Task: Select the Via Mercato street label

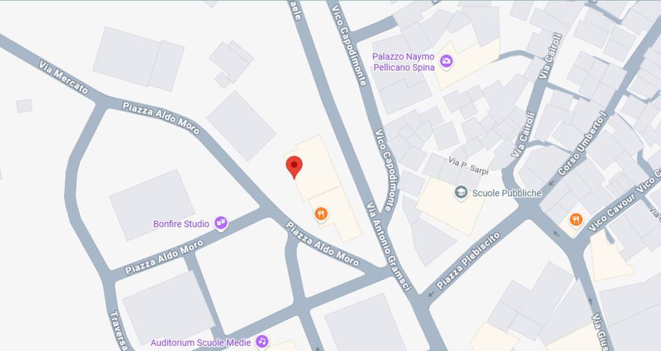Action: point(64,77)
